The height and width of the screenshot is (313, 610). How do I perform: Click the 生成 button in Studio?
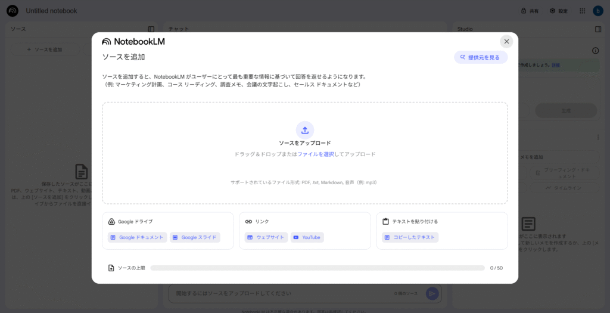(x=566, y=110)
